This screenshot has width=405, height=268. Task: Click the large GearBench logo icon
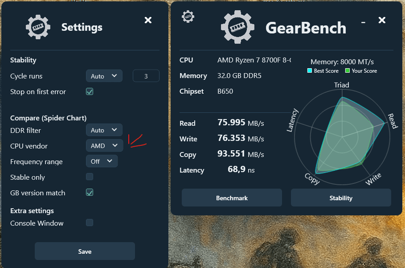pos(237,27)
